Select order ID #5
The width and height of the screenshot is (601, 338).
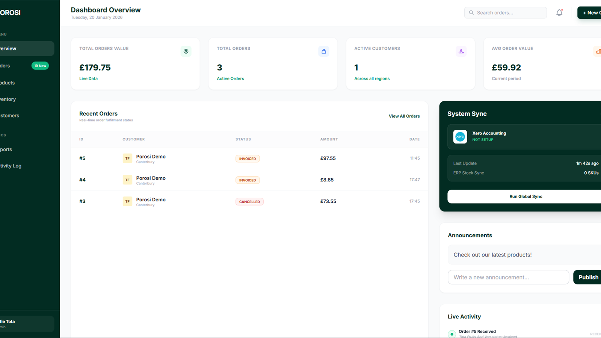click(x=82, y=158)
